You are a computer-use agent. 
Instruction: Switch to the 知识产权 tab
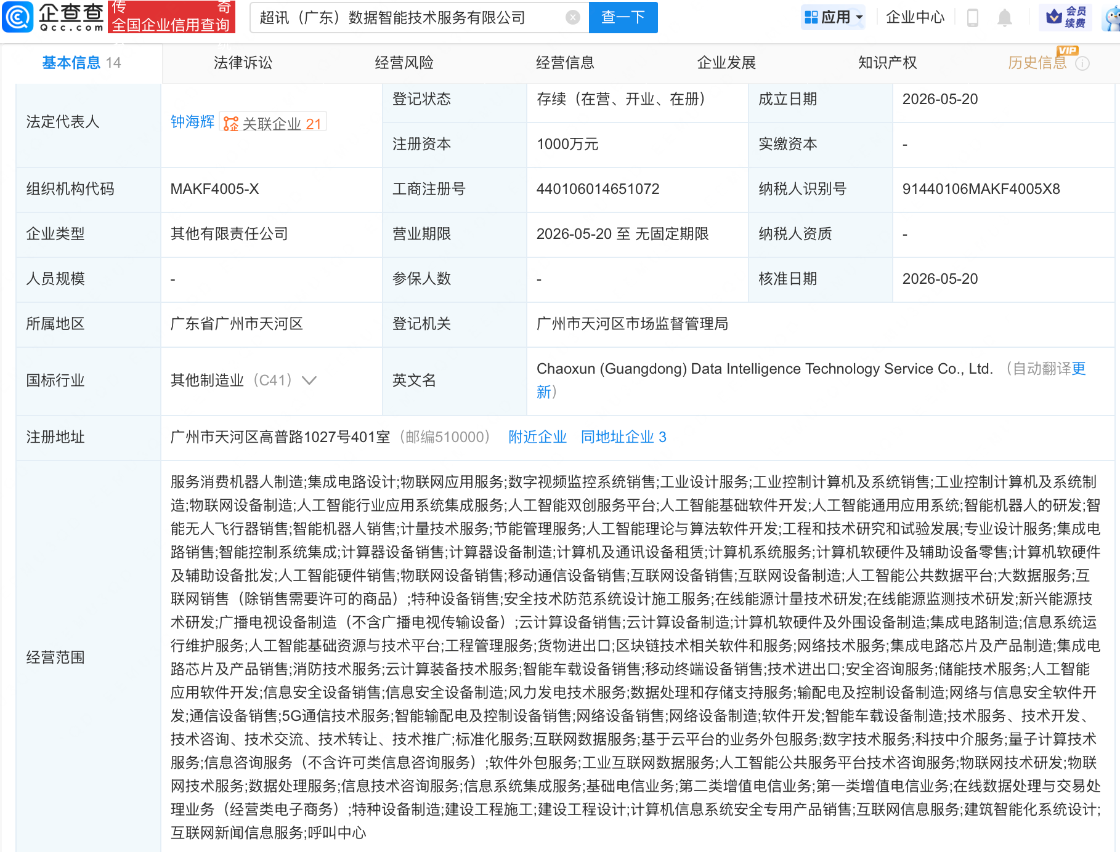coord(887,63)
